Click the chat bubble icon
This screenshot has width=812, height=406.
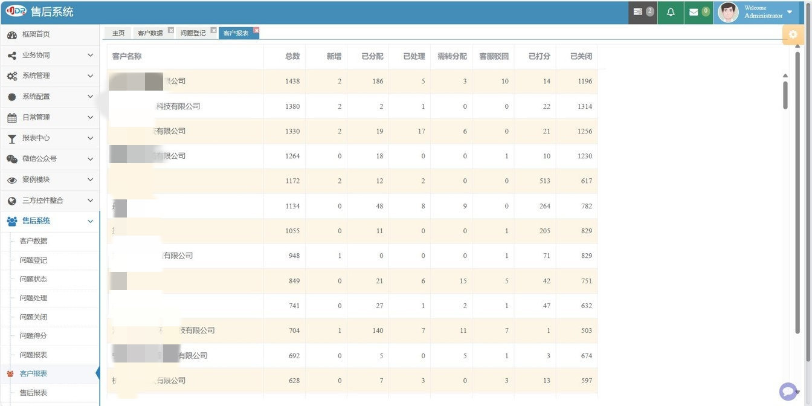click(788, 391)
